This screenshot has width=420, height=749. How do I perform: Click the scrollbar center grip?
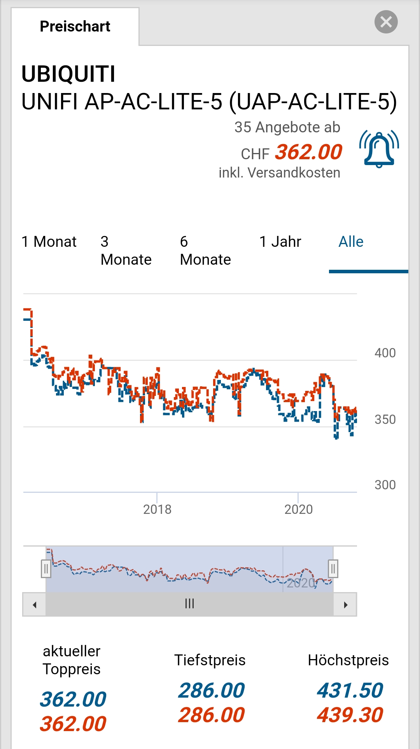coord(189,604)
